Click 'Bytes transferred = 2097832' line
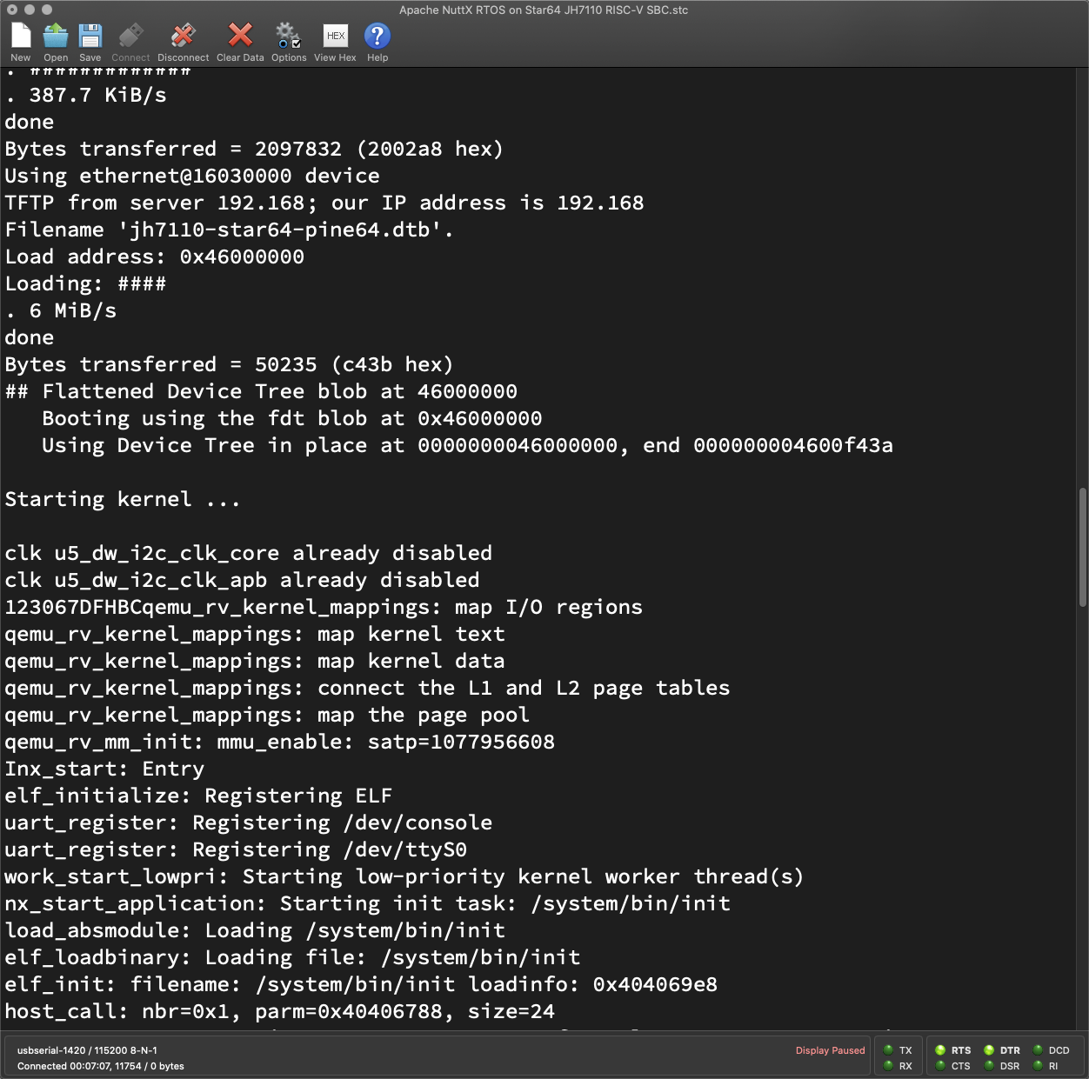 point(254,150)
